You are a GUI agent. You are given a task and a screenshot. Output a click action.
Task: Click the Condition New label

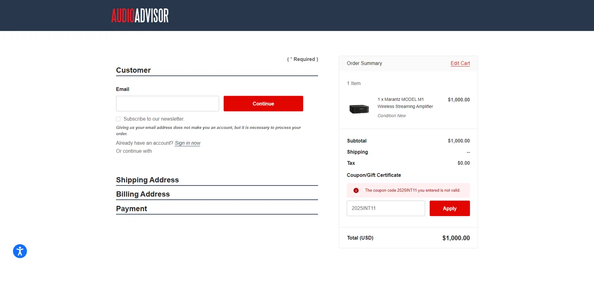(x=392, y=116)
